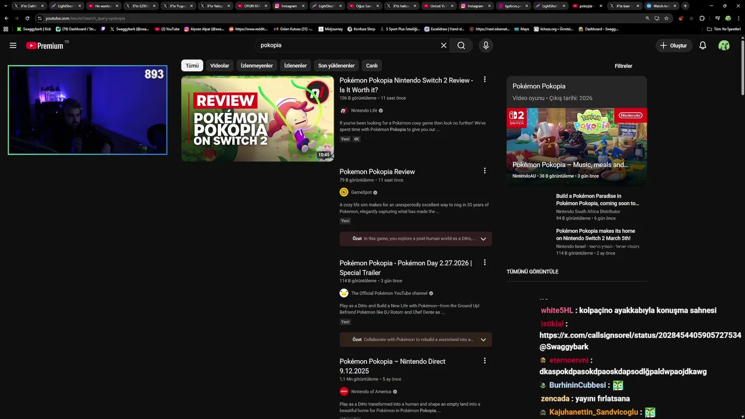Bookmark this page with the star icon
745x419 pixels.
pyautogui.click(x=666, y=18)
